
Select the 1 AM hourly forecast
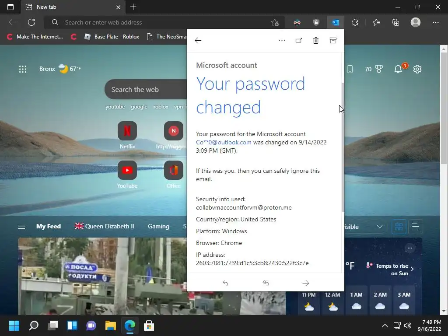[x=356, y=301]
